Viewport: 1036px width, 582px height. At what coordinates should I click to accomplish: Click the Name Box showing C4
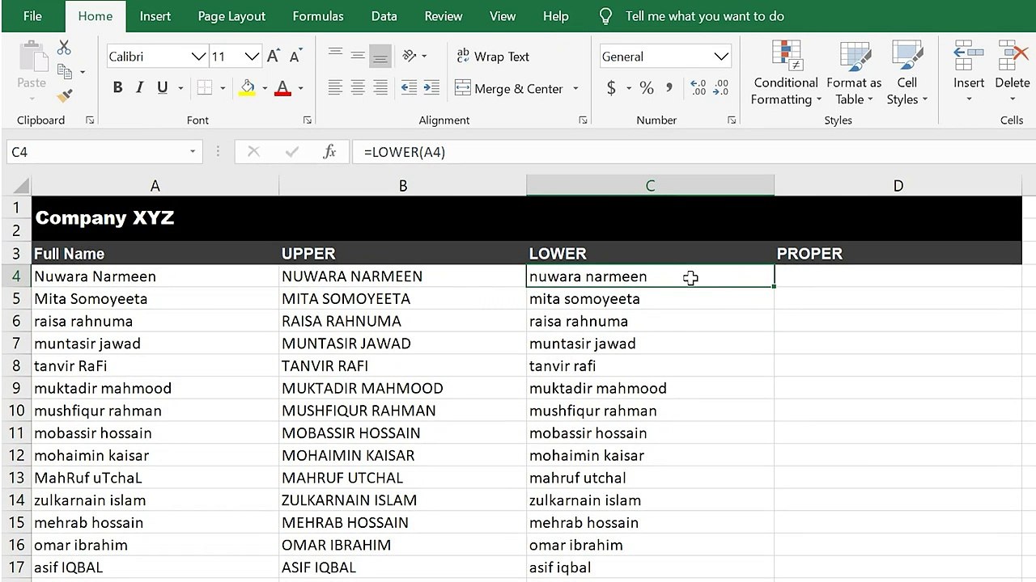[x=104, y=152]
